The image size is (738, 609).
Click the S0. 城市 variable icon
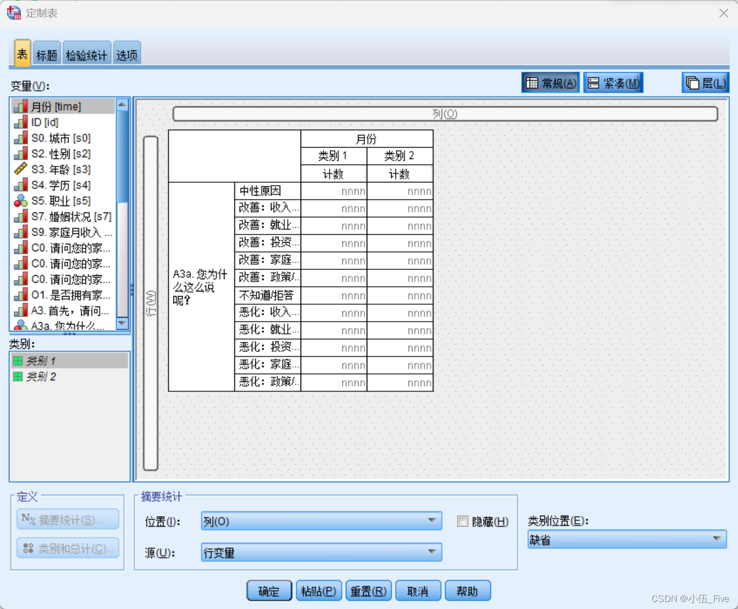pyautogui.click(x=20, y=138)
